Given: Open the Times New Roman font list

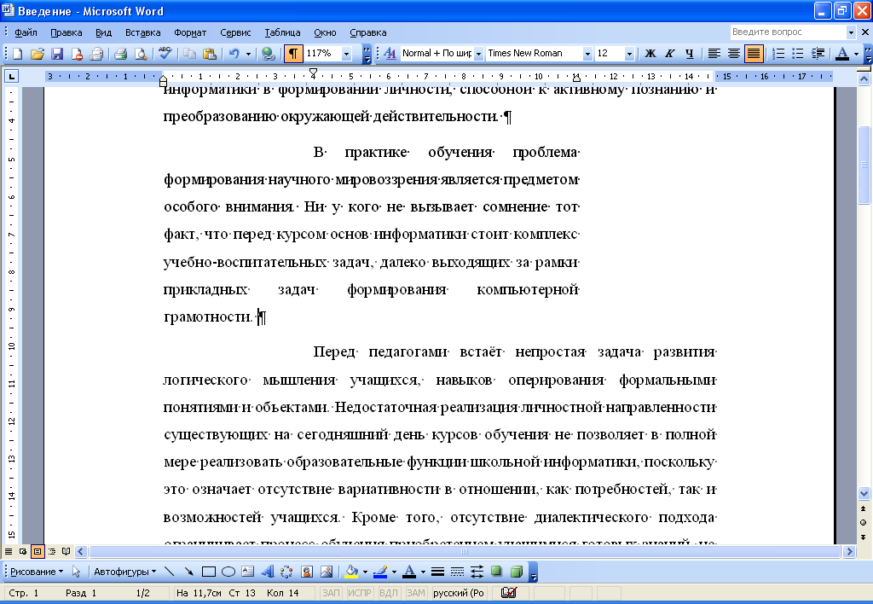Looking at the screenshot, I should (587, 54).
